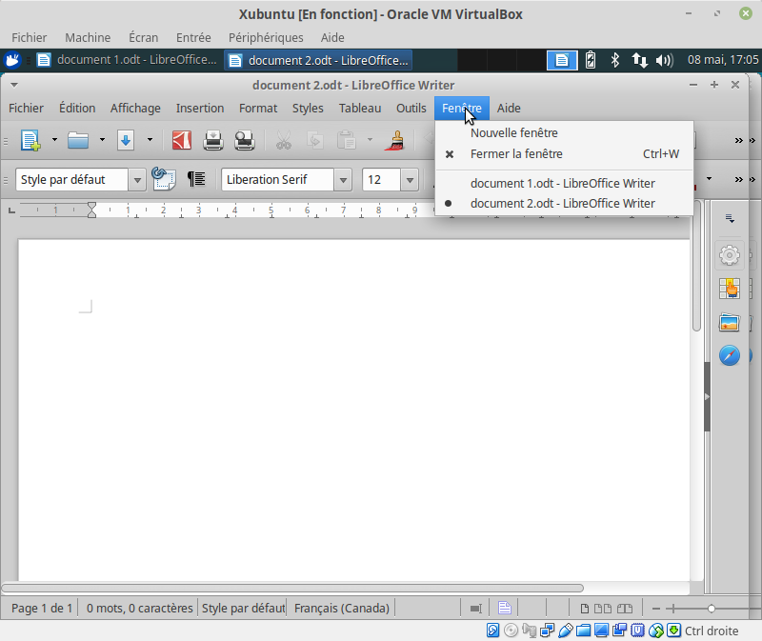
Task: Toggle formatting marks (pilcrow) icon
Action: tap(196, 179)
